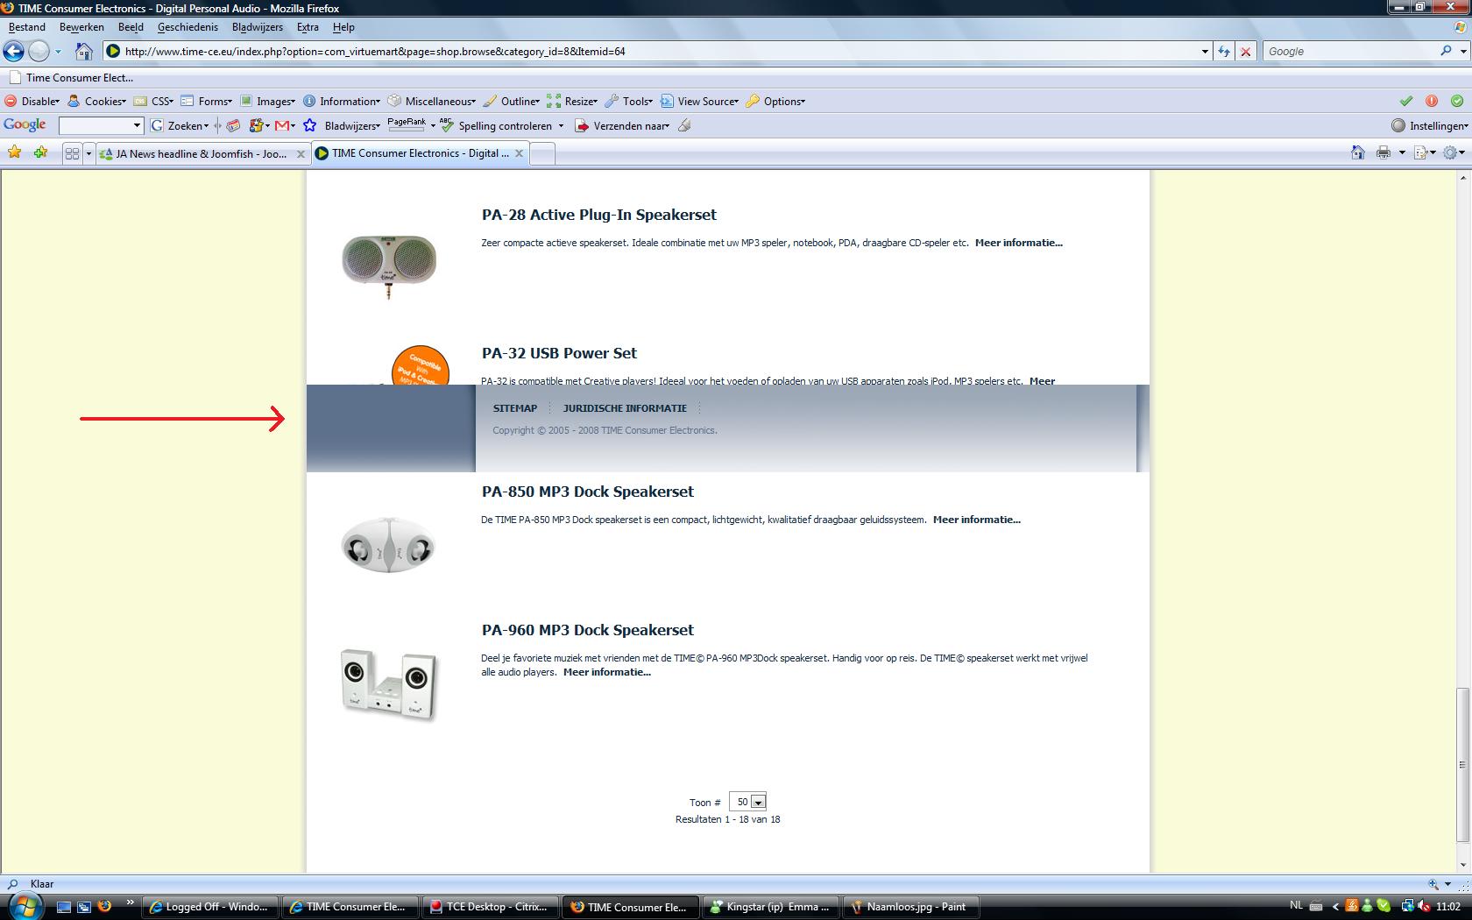The height and width of the screenshot is (920, 1472).
Task: Click the zoom magnifier in the status bar
Action: pyautogui.click(x=1433, y=884)
